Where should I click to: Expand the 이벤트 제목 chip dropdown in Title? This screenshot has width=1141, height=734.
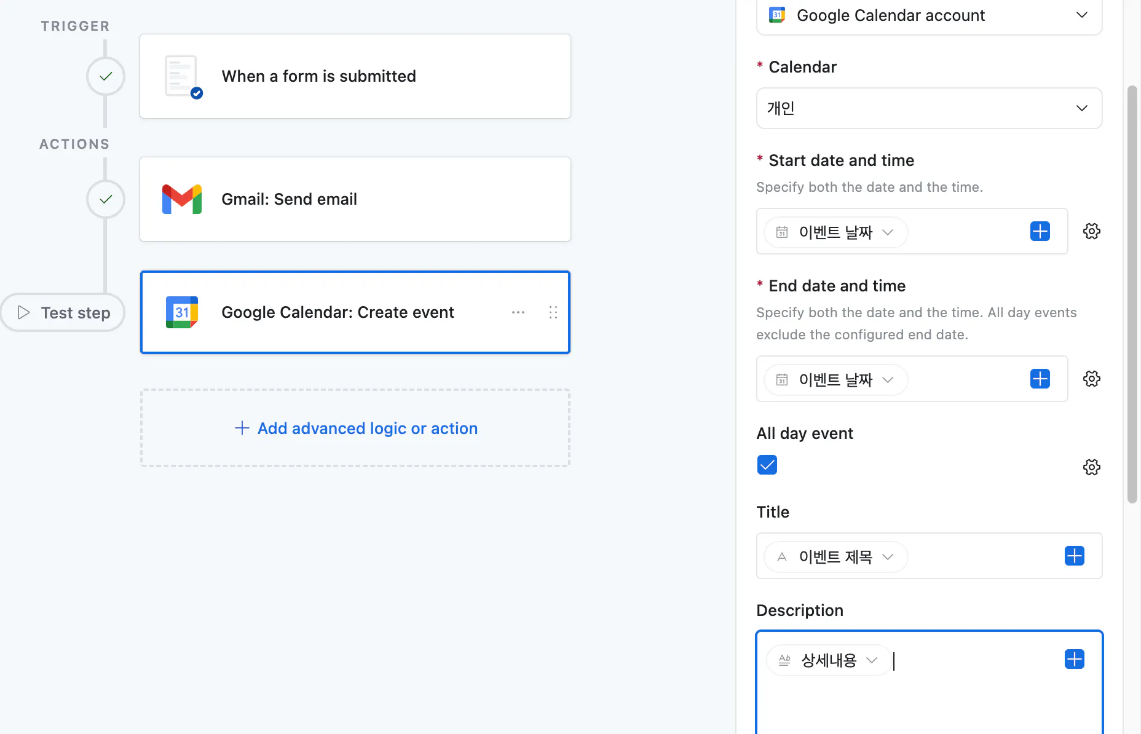[887, 557]
